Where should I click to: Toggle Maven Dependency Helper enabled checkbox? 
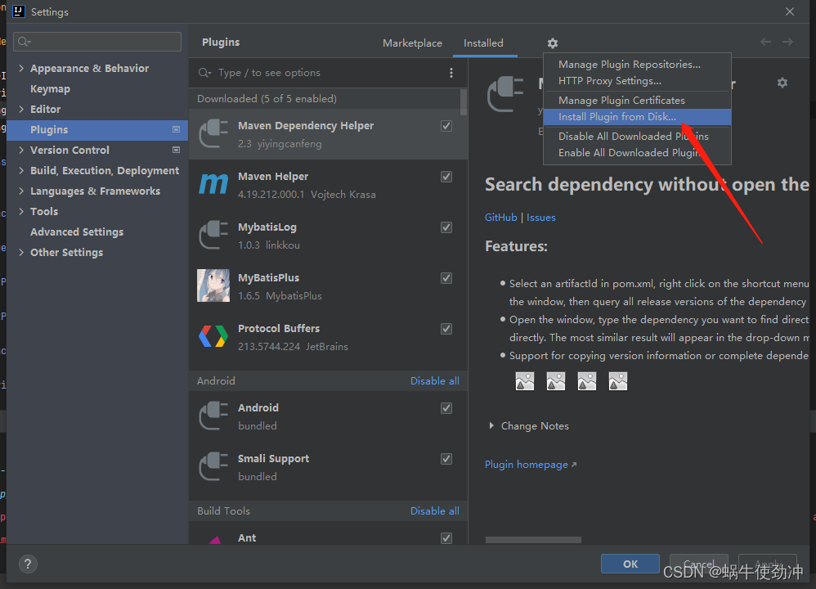(x=446, y=126)
